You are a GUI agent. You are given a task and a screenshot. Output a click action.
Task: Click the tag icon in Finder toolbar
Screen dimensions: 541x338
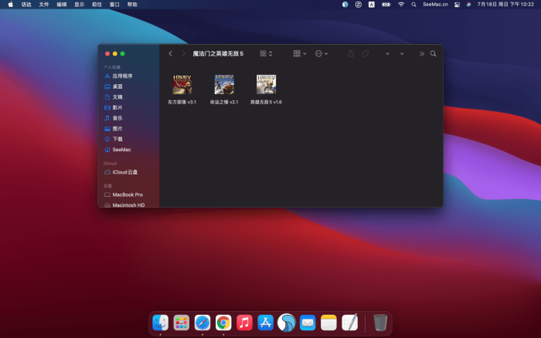coord(365,54)
